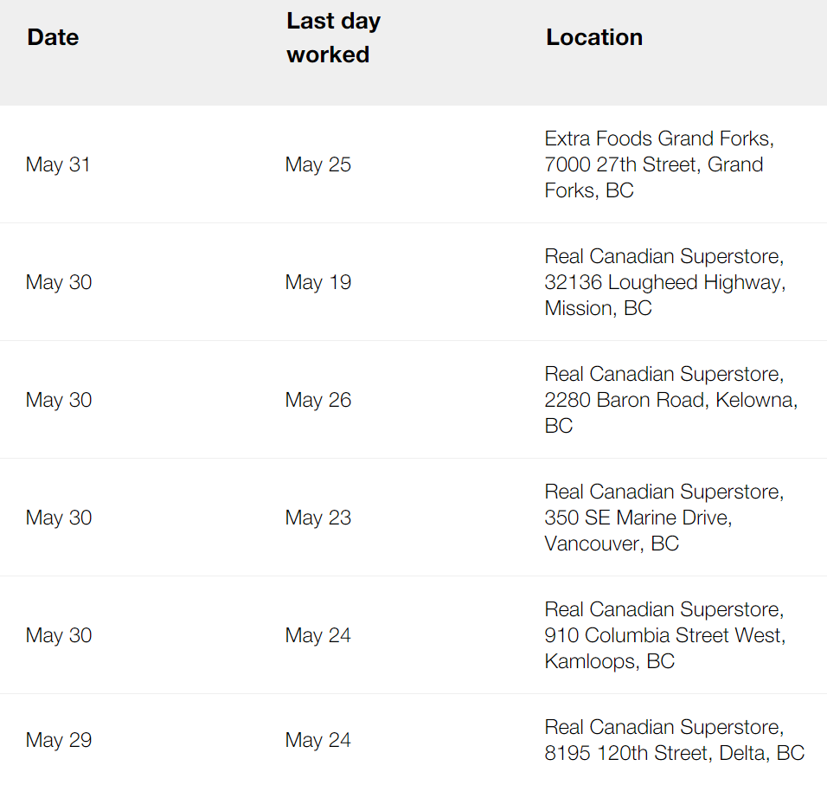
Task: Click the Last day worked header
Action: pos(333,38)
